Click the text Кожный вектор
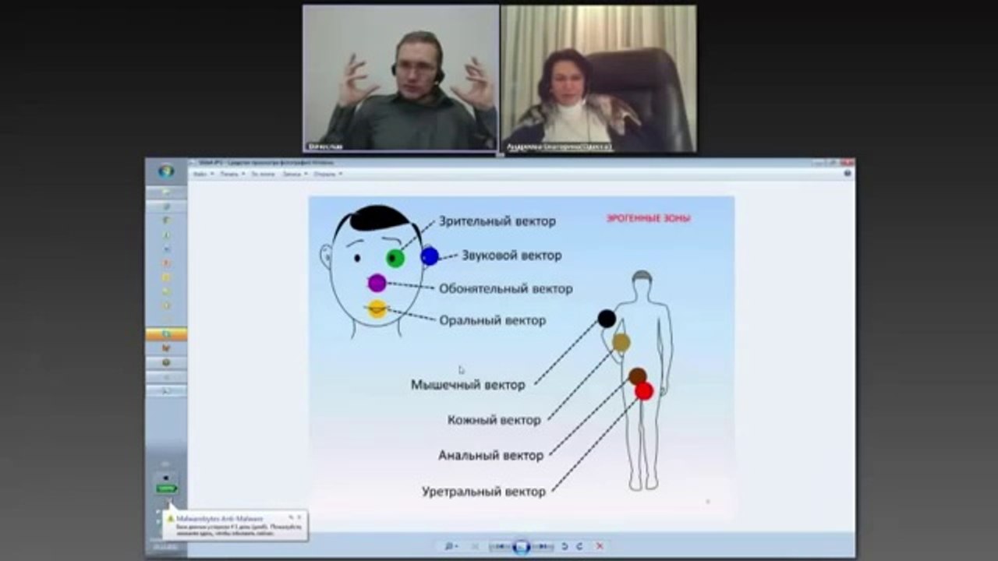The height and width of the screenshot is (561, 998). point(494,420)
